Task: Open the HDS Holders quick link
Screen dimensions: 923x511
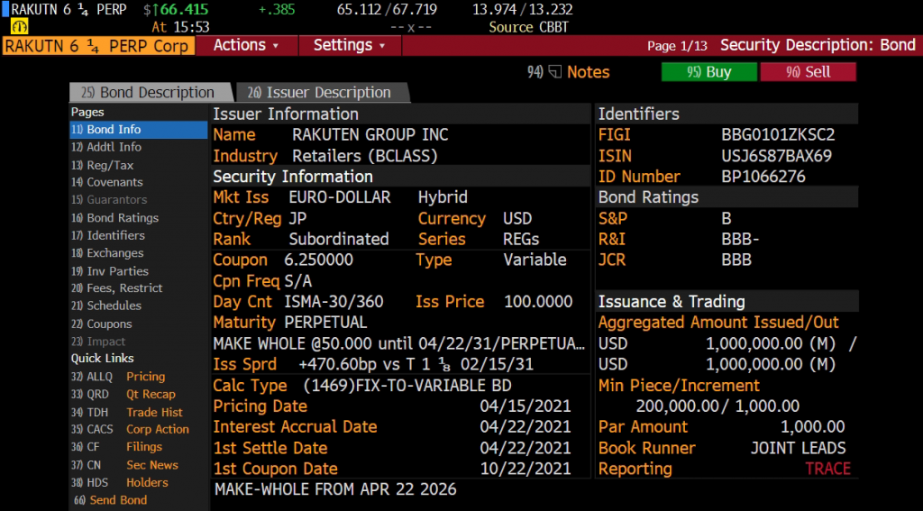Action: click(x=120, y=483)
